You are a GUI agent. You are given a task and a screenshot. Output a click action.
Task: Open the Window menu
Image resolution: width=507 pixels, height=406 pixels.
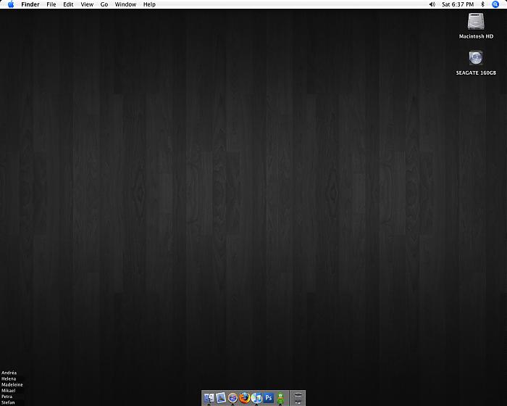125,4
